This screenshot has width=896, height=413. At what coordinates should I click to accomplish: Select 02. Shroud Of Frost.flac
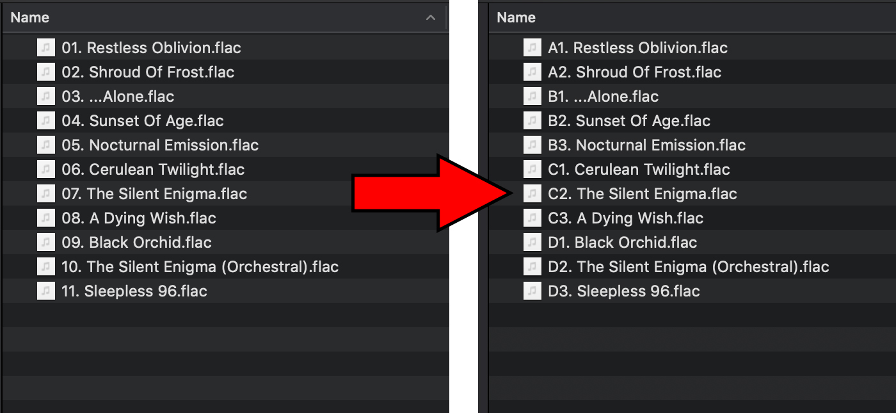tap(148, 72)
